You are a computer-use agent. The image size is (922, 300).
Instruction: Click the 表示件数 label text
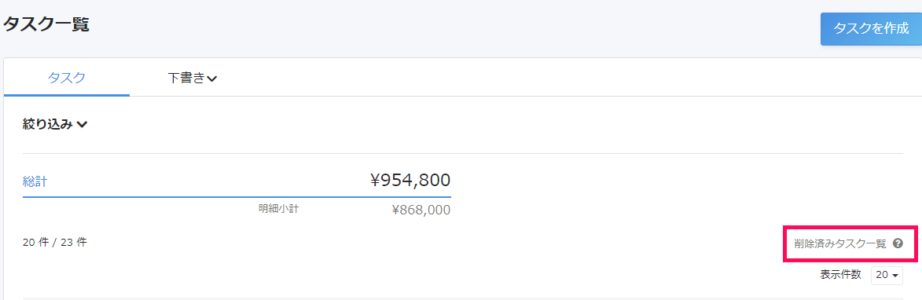click(x=841, y=274)
